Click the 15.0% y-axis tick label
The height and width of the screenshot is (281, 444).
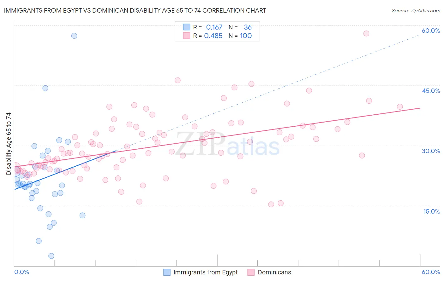tap(431, 211)
